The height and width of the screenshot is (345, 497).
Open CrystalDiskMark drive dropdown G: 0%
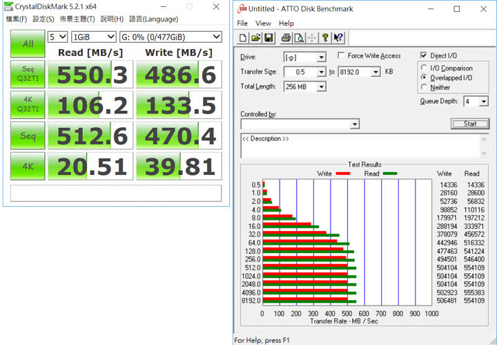coord(170,37)
